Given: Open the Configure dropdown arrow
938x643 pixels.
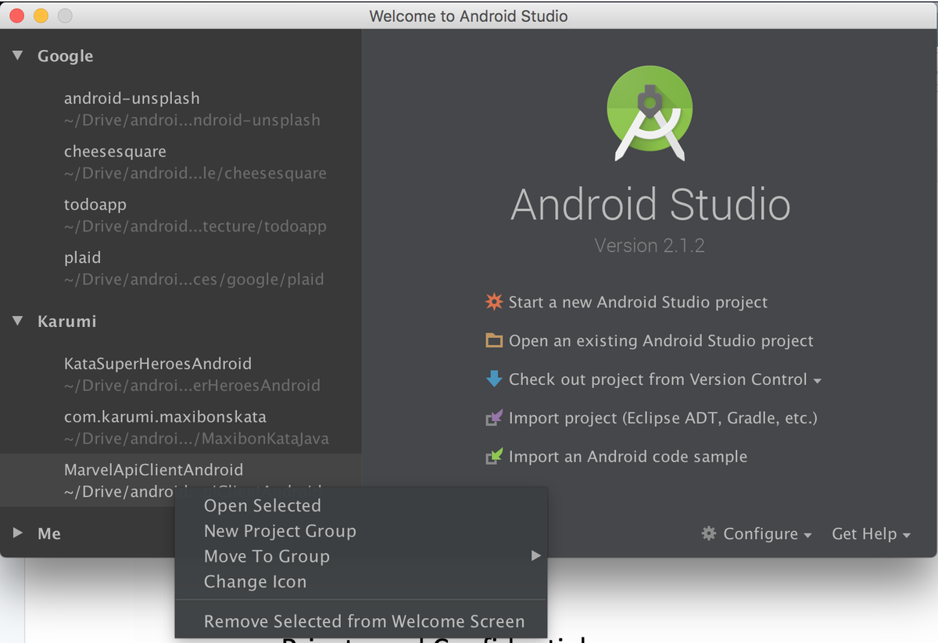Looking at the screenshot, I should coord(807,535).
